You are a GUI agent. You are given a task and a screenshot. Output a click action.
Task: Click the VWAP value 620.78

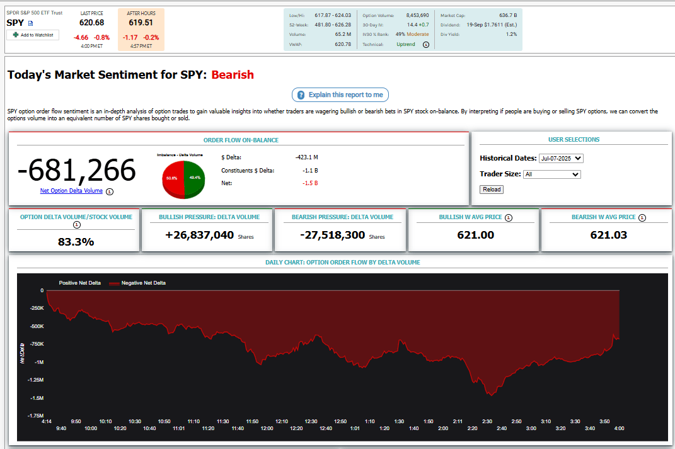tap(343, 44)
